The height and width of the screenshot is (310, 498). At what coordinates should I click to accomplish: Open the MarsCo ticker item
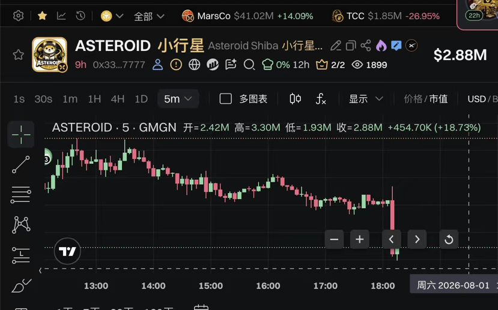tap(247, 16)
